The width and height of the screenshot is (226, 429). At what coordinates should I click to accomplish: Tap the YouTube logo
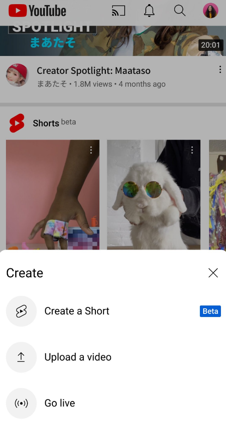37,11
